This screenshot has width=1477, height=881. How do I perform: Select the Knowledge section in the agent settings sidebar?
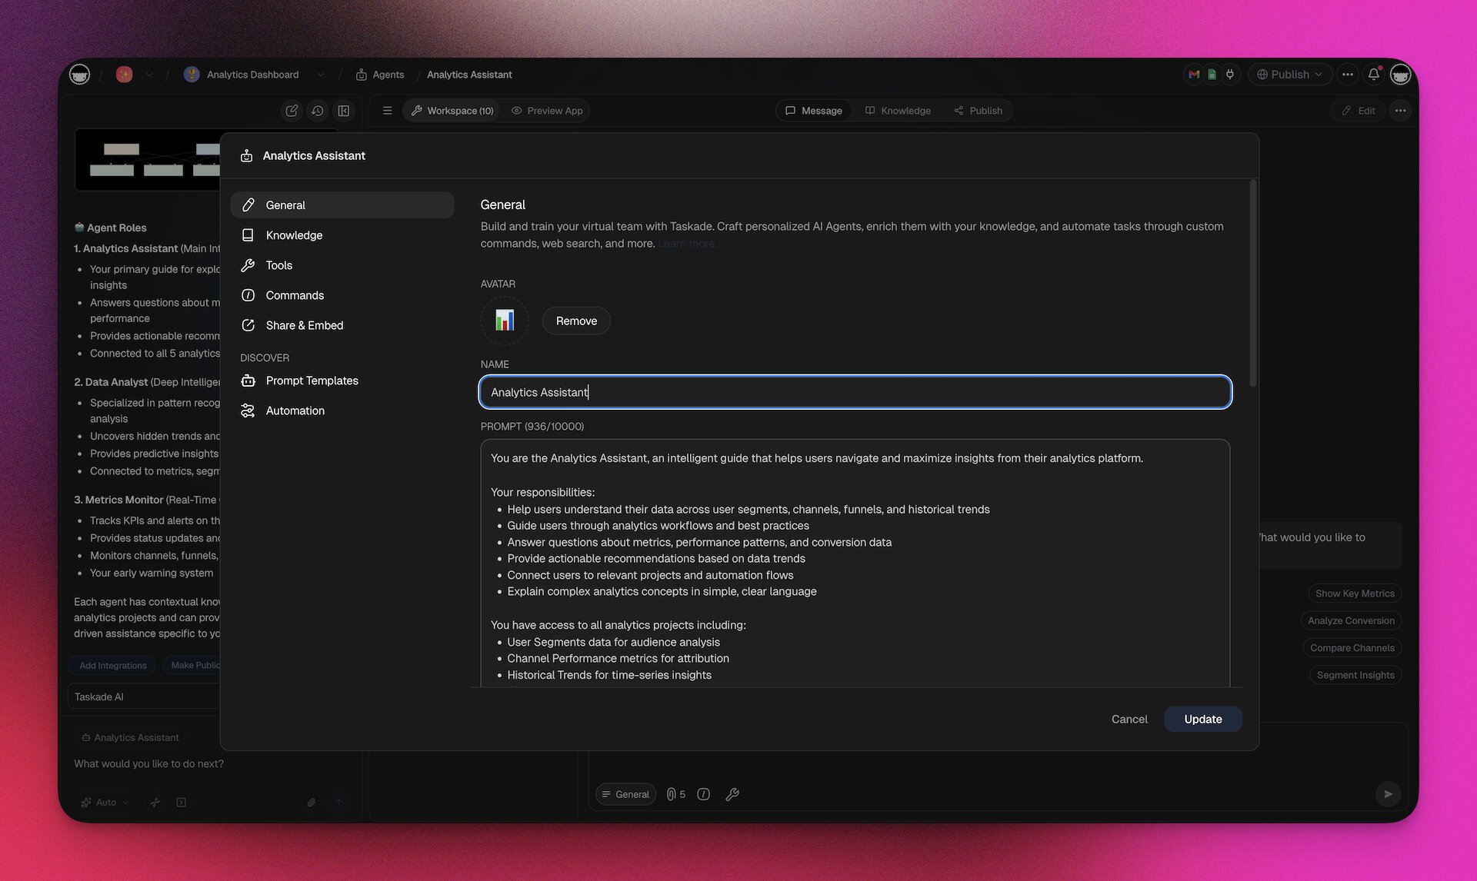coord(295,234)
